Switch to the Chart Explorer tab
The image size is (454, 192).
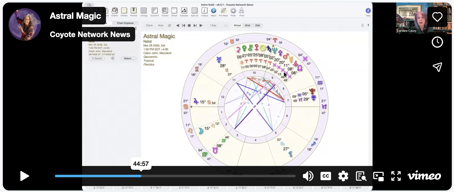pyautogui.click(x=125, y=23)
